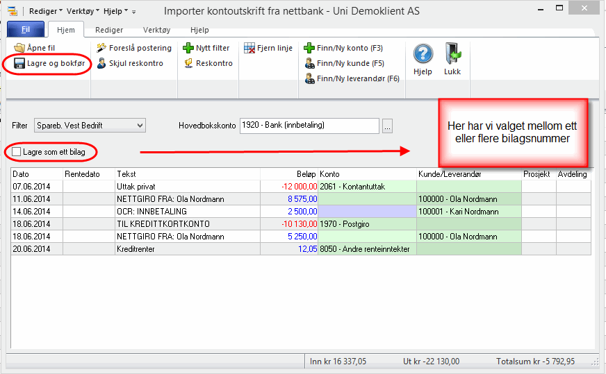
Task: Close window with Lukk icon
Action: click(x=452, y=54)
